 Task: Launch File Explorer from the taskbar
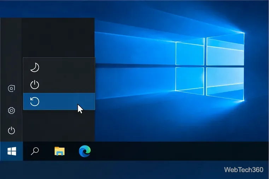(59, 151)
